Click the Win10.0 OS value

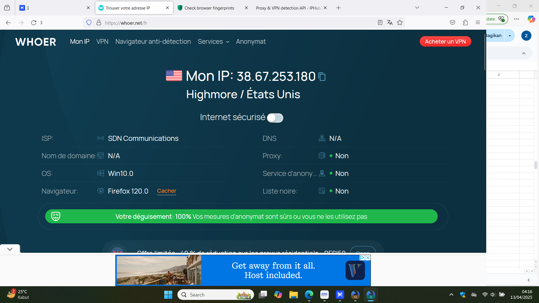pos(121,174)
